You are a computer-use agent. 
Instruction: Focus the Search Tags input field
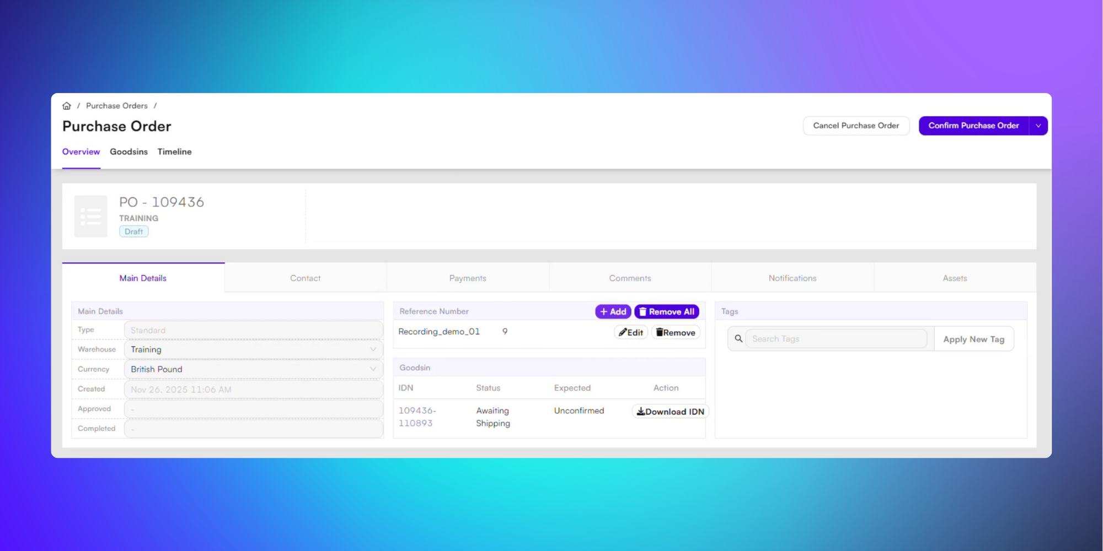point(836,339)
